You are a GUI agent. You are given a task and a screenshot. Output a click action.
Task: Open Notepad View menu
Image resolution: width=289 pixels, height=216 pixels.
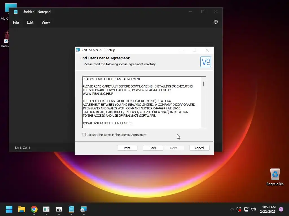pyautogui.click(x=45, y=22)
